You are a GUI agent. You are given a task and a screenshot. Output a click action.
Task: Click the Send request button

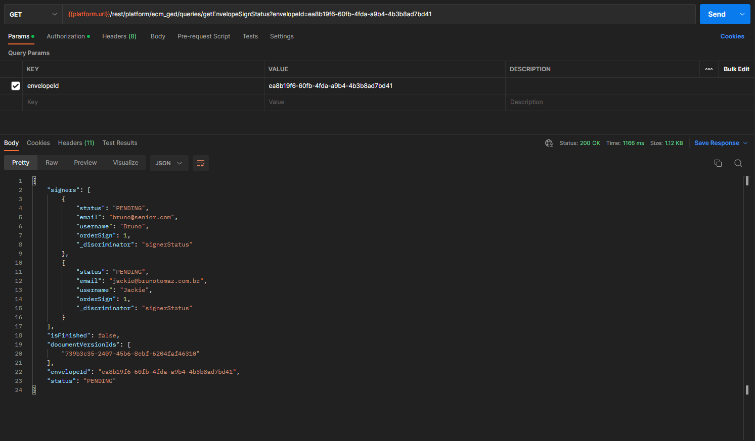(x=717, y=14)
